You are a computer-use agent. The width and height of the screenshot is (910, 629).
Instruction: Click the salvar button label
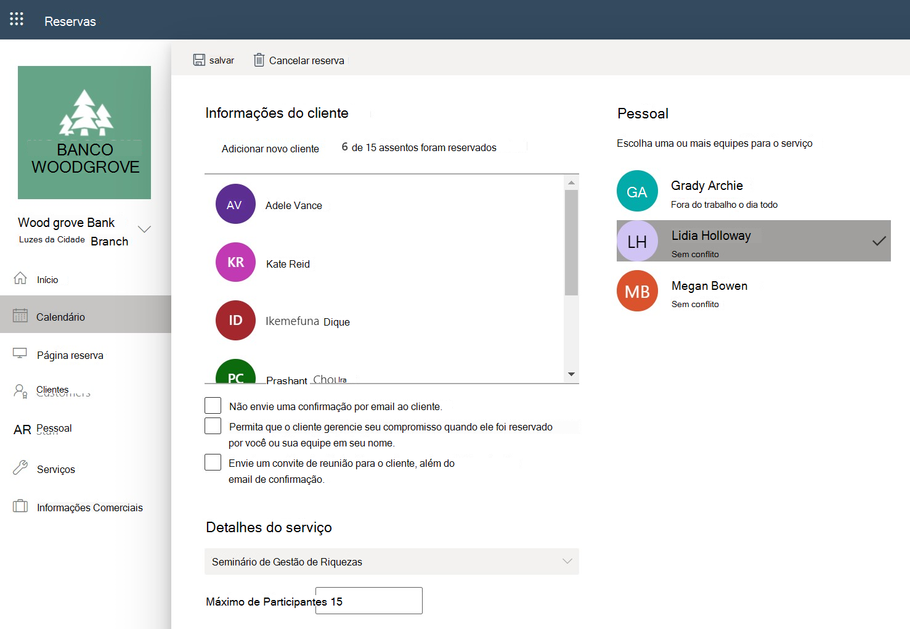[x=222, y=60]
